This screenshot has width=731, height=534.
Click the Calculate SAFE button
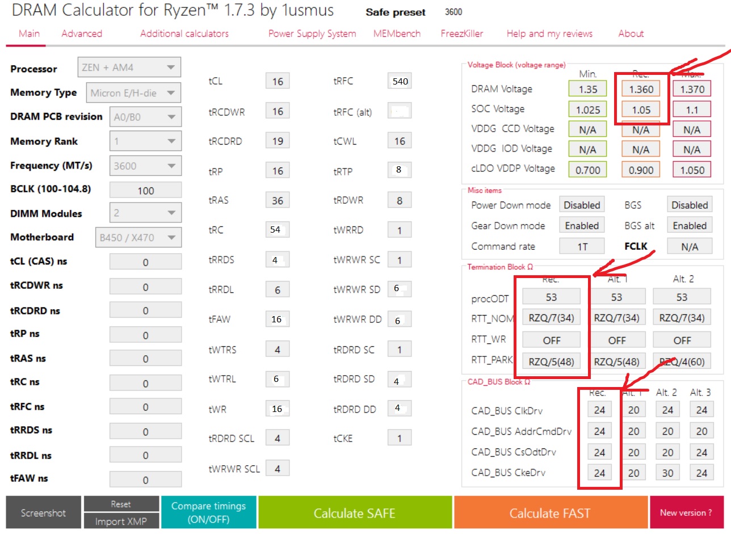tap(355, 513)
